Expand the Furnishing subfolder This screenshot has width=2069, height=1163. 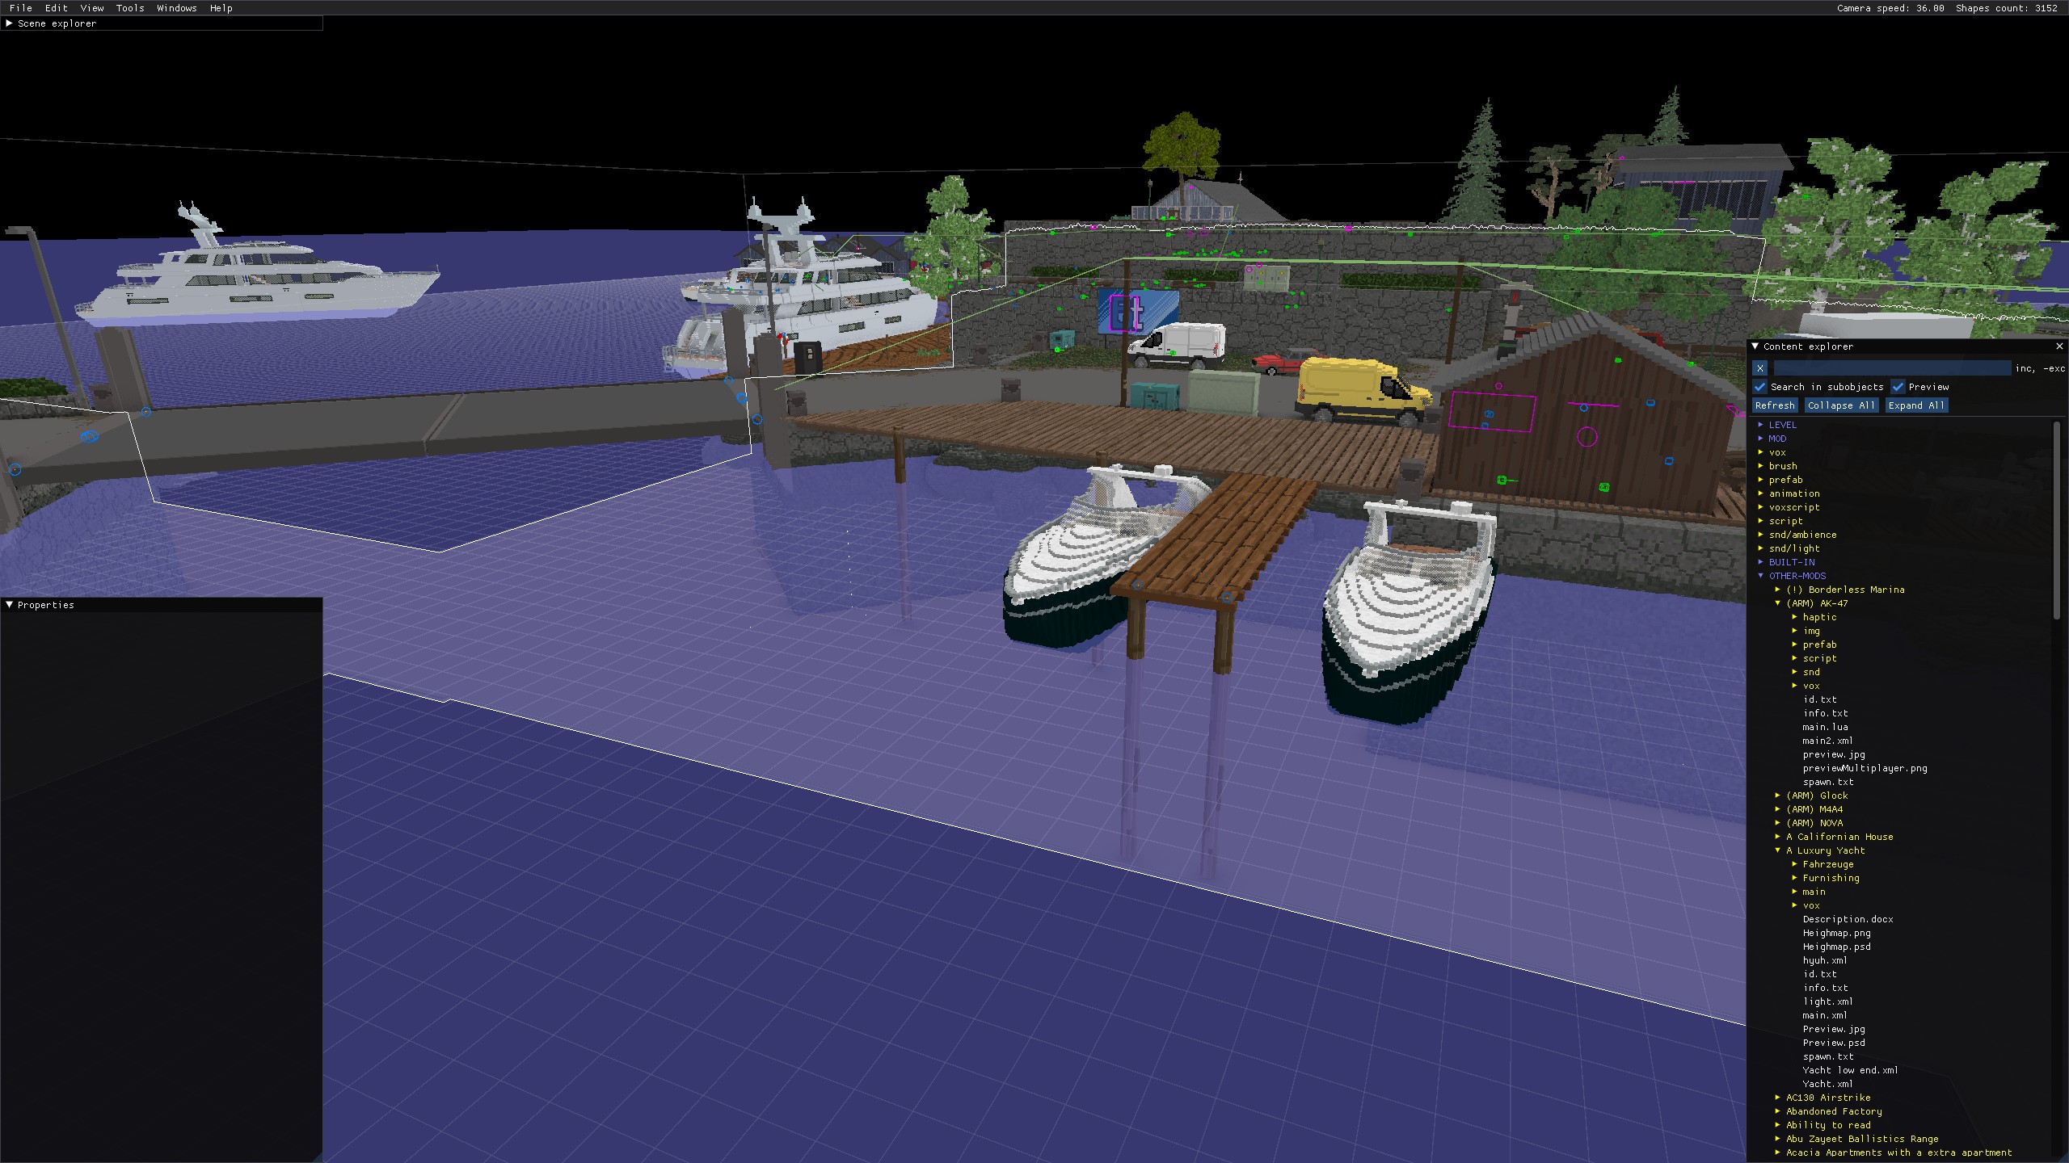pos(1794,878)
